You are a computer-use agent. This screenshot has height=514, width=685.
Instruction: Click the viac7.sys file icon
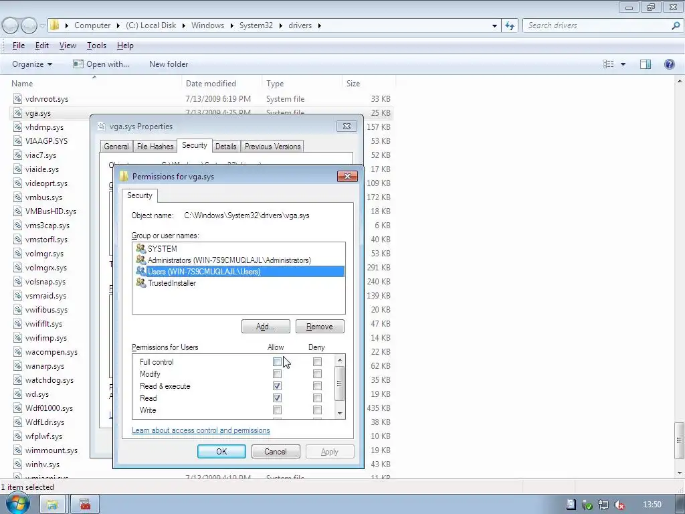pos(17,155)
